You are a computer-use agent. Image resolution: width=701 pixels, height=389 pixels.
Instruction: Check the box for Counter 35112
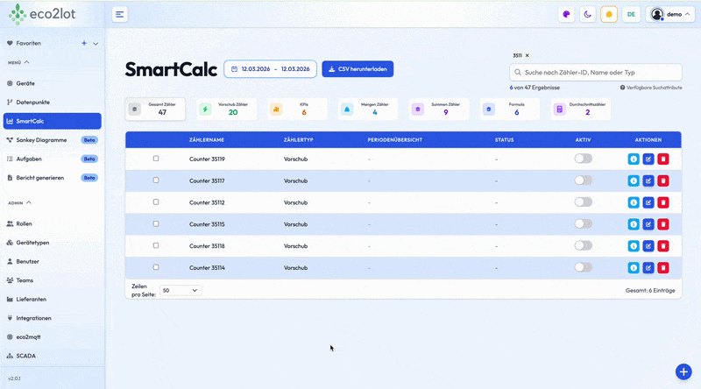coord(156,202)
